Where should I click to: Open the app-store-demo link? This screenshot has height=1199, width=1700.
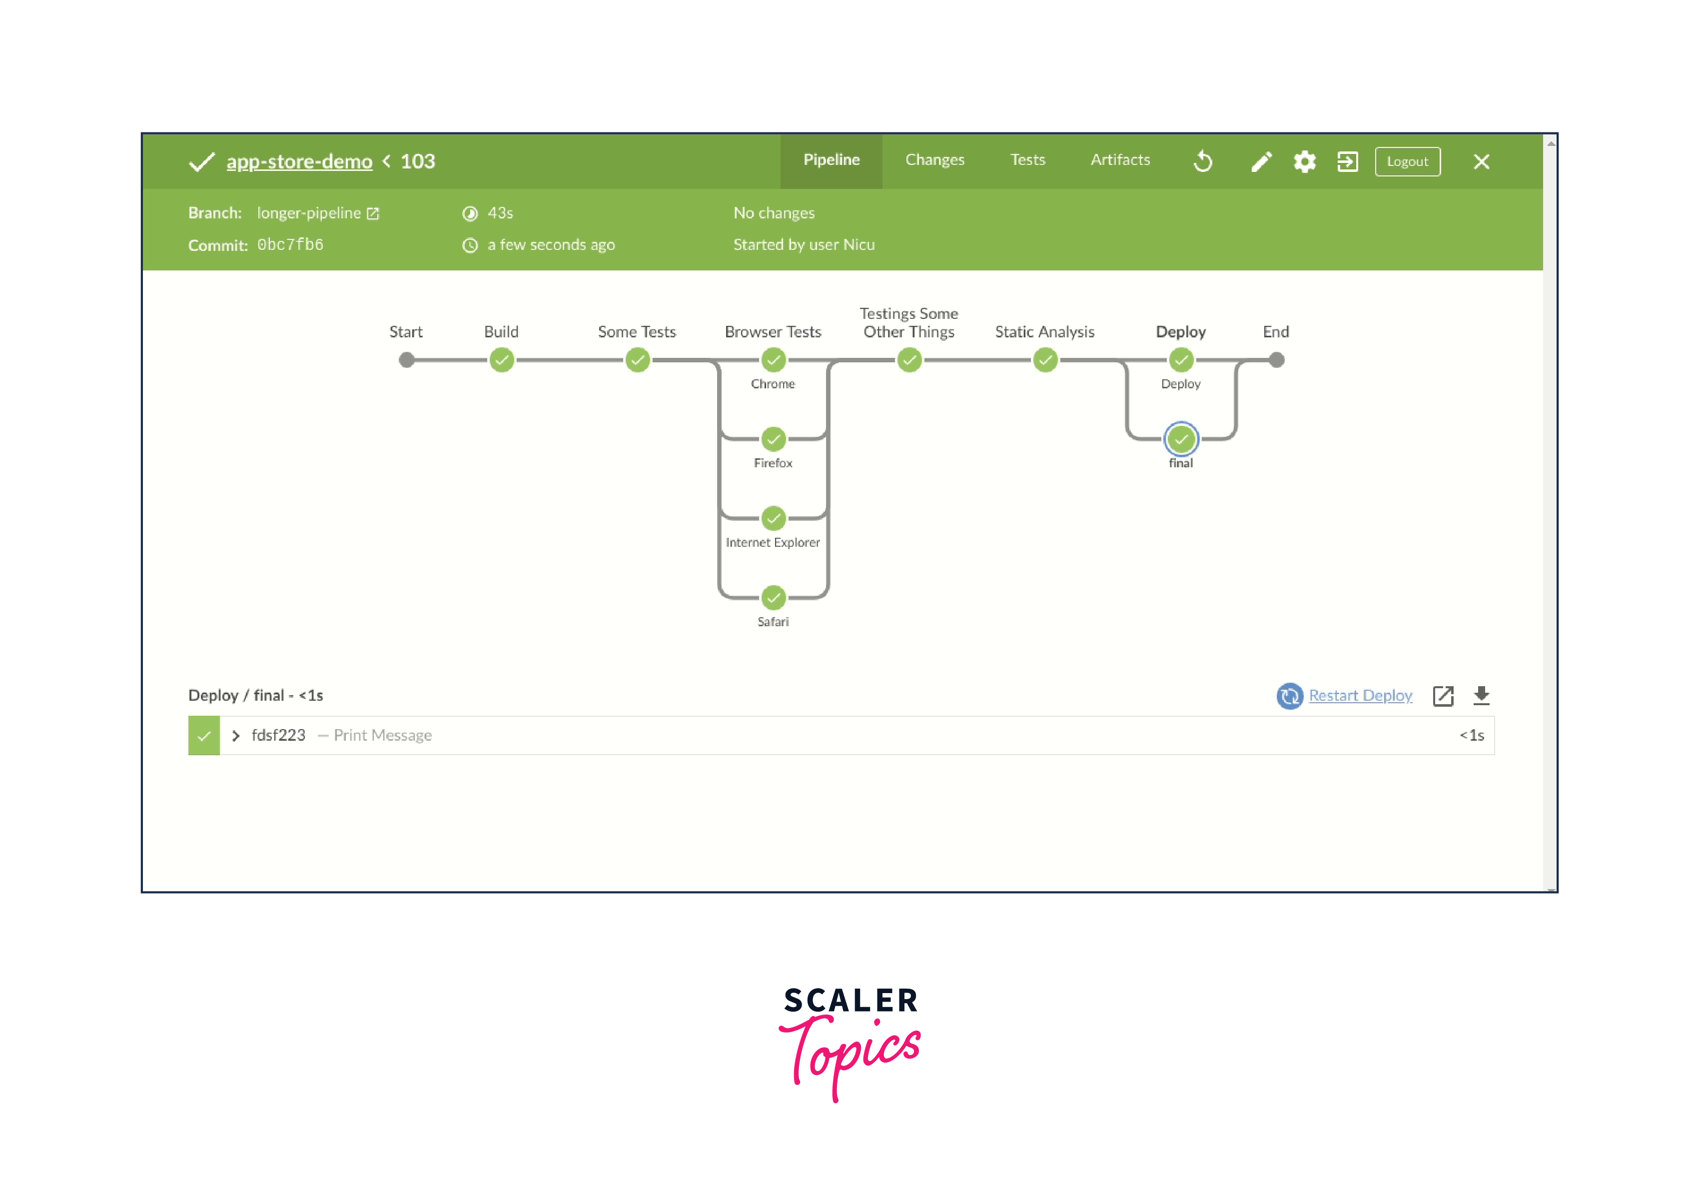(299, 161)
